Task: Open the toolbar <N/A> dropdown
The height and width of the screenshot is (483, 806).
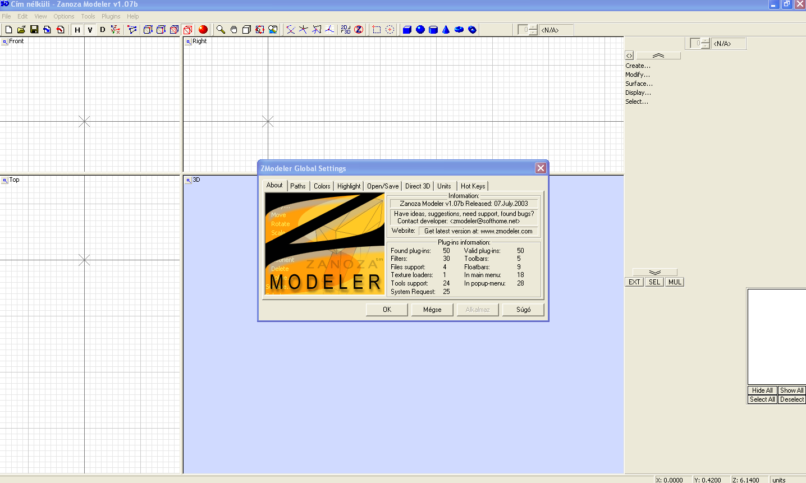Action: (x=557, y=30)
